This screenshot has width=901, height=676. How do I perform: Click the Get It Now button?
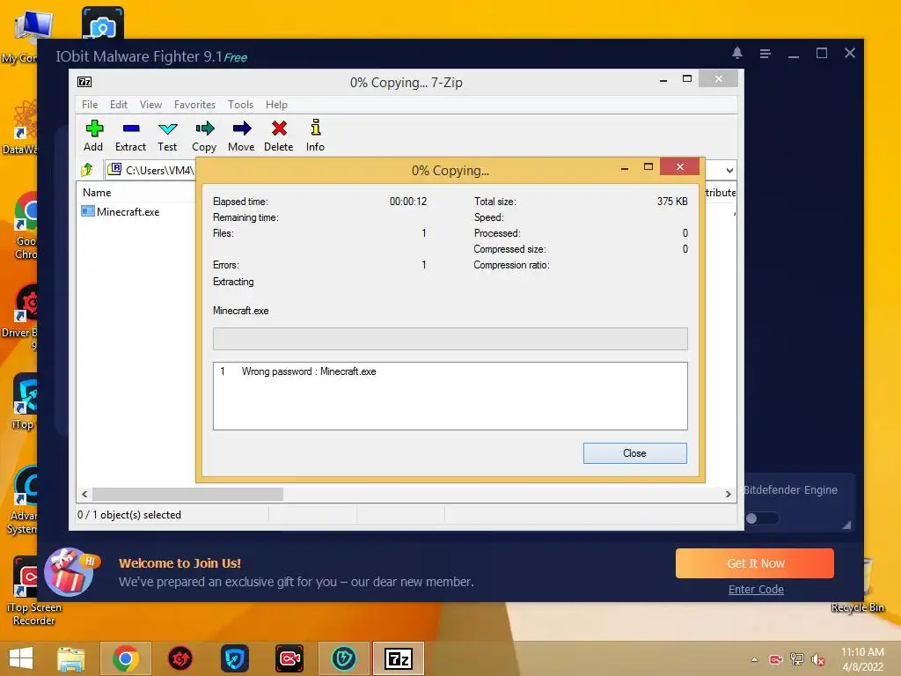point(755,563)
